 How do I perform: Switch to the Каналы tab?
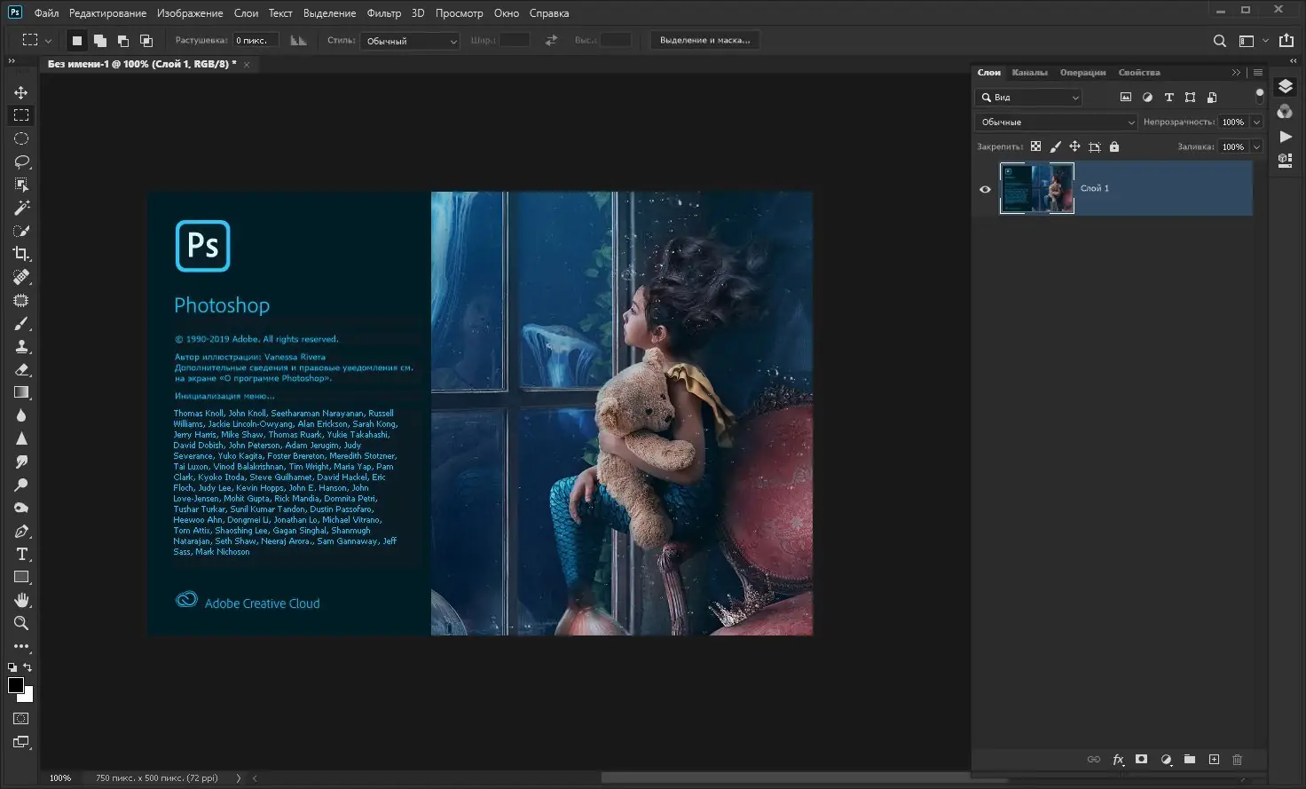pyautogui.click(x=1029, y=73)
